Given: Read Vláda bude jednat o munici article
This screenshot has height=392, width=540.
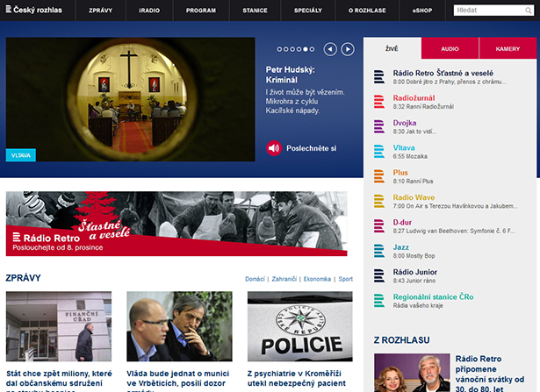Looking at the screenshot, I should pos(177,381).
